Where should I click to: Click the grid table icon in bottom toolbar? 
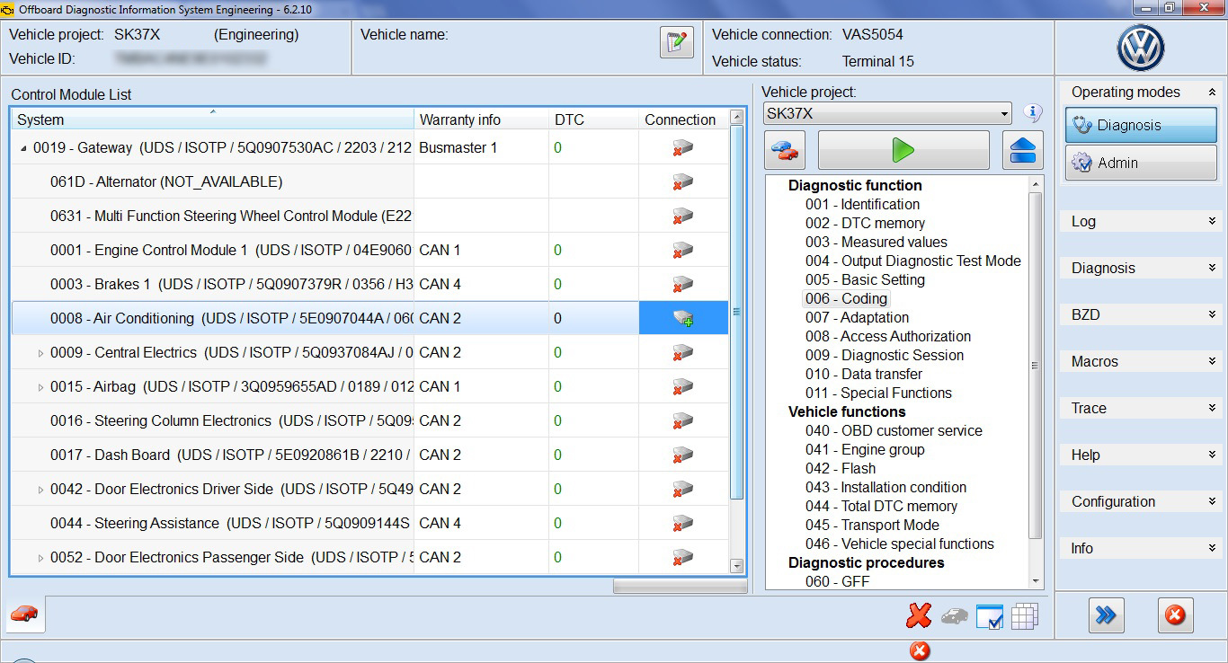[1025, 616]
